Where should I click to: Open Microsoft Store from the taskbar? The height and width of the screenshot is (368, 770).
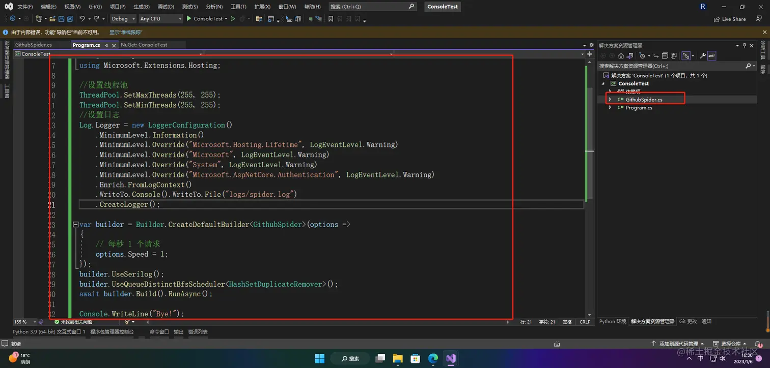(x=415, y=358)
